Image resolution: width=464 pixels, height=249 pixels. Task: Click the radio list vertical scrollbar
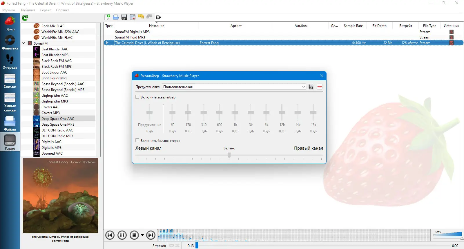(x=98, y=51)
